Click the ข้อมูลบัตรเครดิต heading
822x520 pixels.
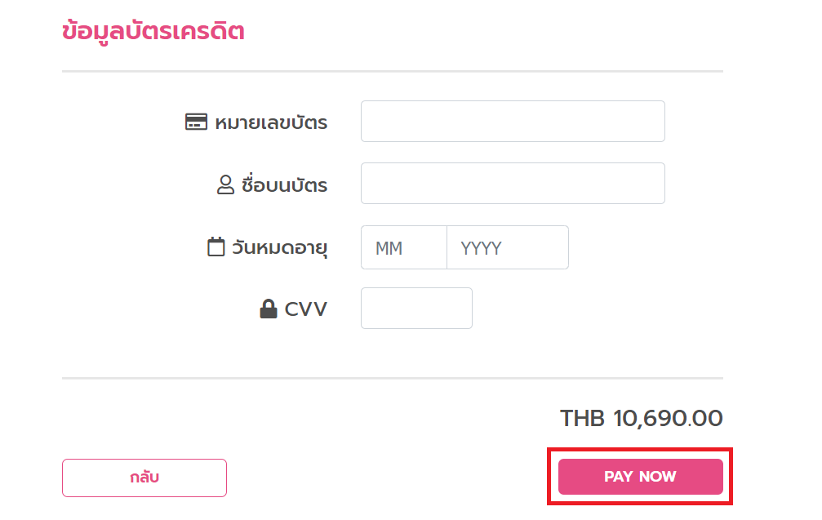tap(153, 31)
